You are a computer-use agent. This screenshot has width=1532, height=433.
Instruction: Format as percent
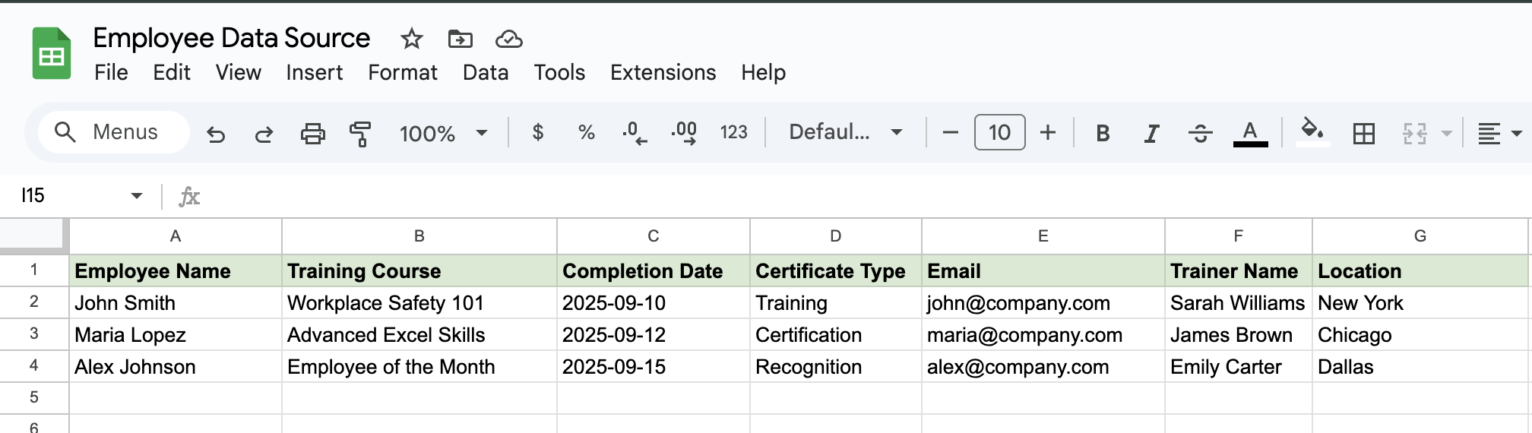click(x=586, y=133)
